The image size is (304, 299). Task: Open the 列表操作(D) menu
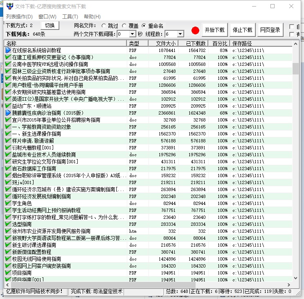tap(19, 17)
